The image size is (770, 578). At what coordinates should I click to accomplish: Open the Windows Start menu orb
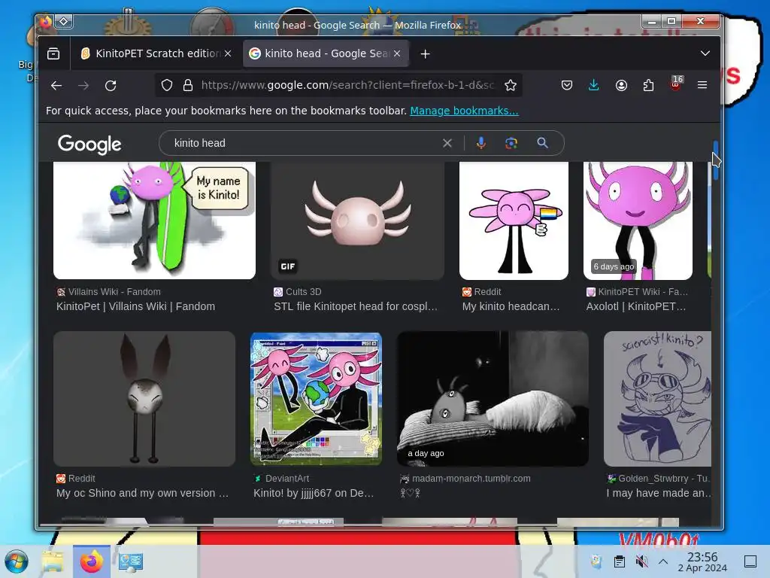coord(17,561)
